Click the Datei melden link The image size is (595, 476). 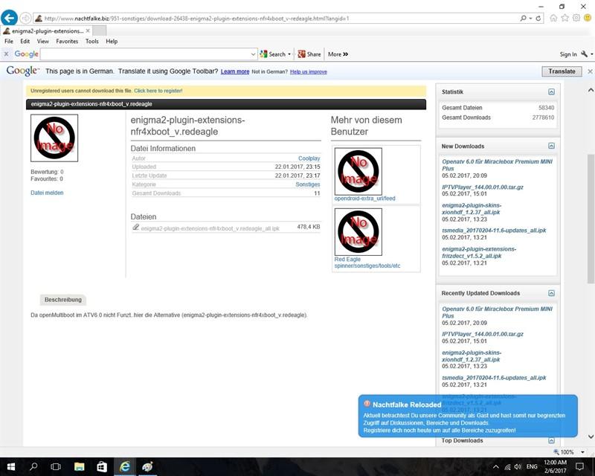(x=47, y=193)
